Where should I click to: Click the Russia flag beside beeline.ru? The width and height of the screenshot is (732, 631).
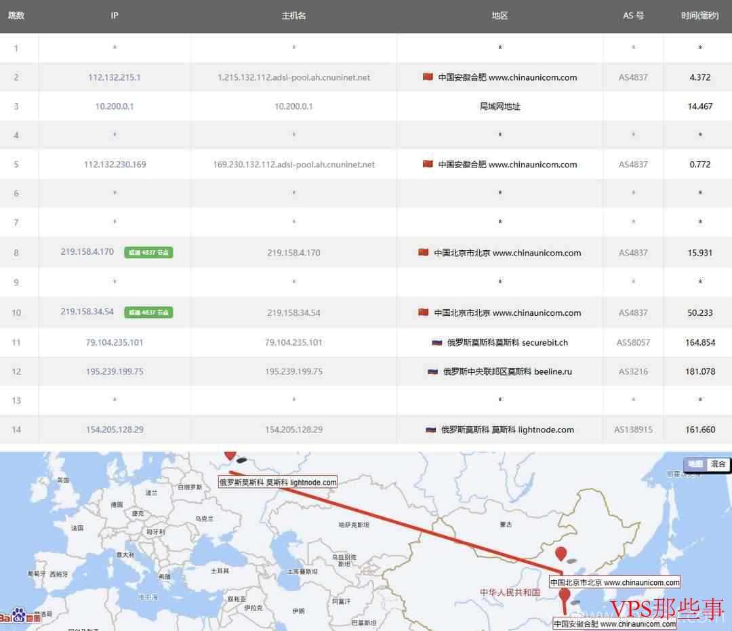pos(432,371)
